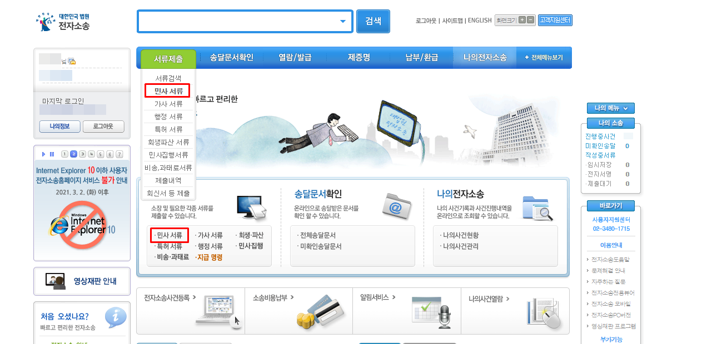707x344 pixels.
Task: Click the 나의정보 button
Action: [60, 127]
